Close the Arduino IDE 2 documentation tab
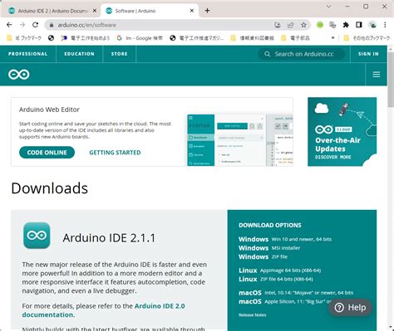 coord(95,11)
